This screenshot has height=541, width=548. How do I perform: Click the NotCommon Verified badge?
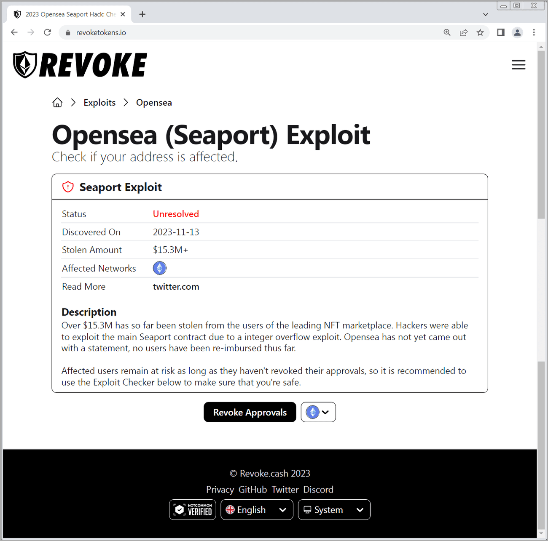click(193, 510)
